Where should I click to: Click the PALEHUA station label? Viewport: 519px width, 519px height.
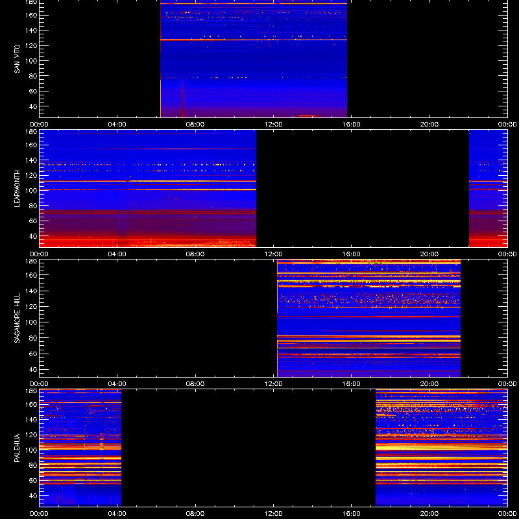(17, 448)
